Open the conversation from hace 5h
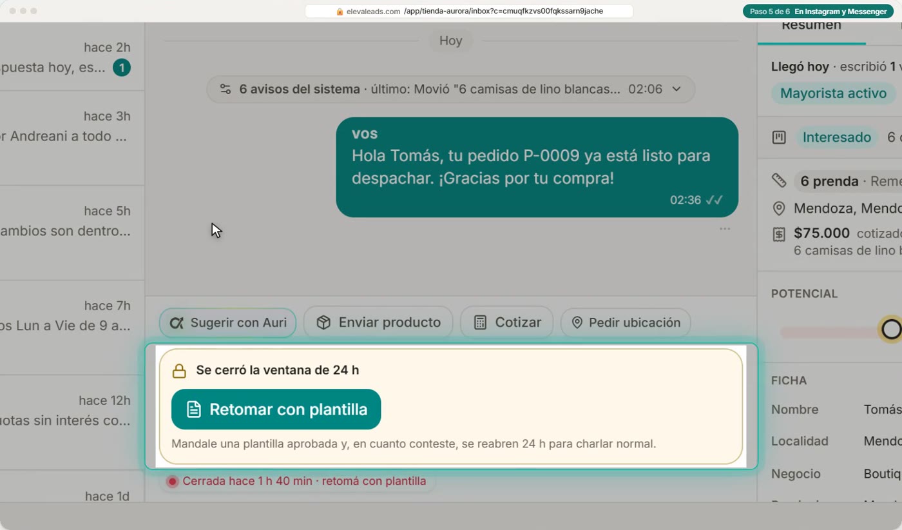 (72, 233)
